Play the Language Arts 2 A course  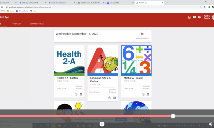point(110,98)
